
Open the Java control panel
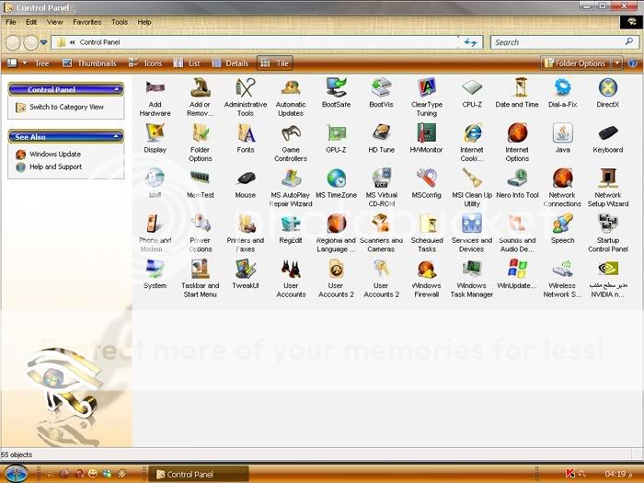tap(563, 138)
